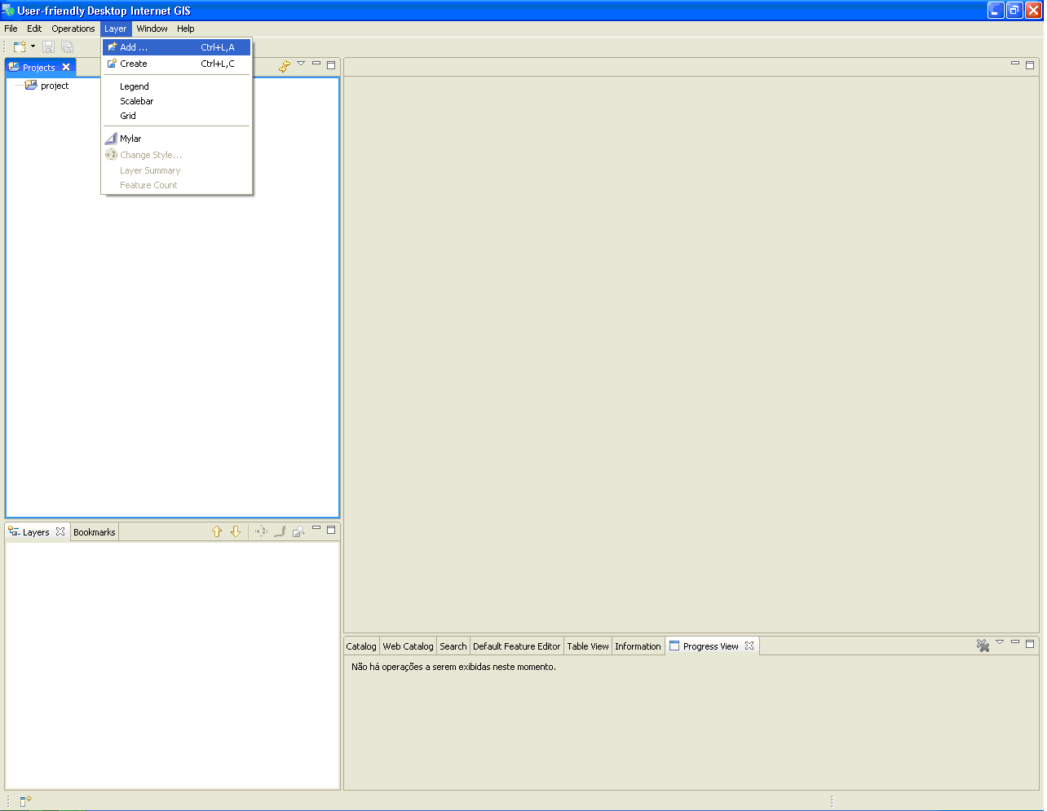Image resolution: width=1047 pixels, height=811 pixels.
Task: Click the Save disk toolbar icon
Action: pyautogui.click(x=48, y=47)
